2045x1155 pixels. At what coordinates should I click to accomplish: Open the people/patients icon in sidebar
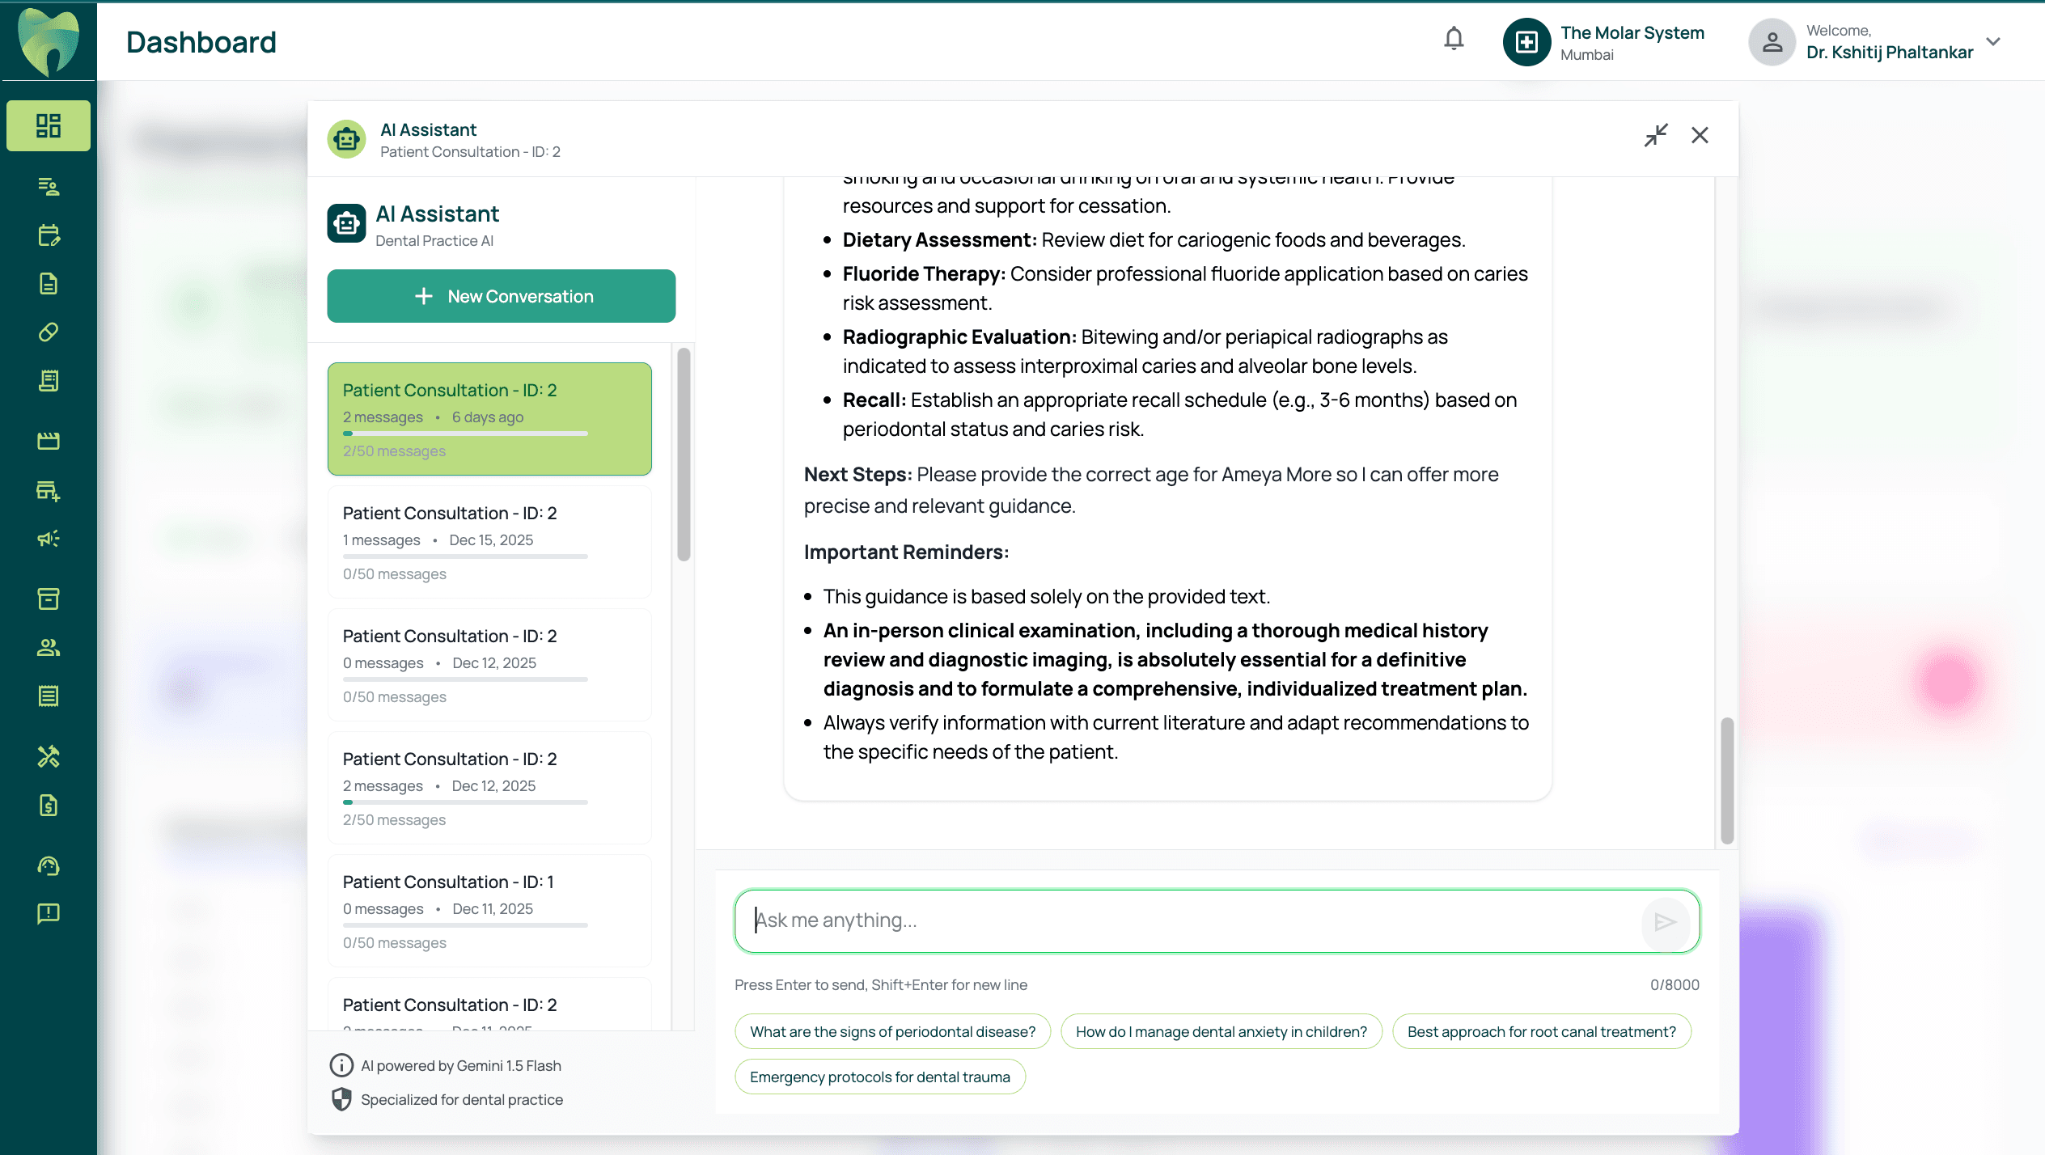[49, 648]
